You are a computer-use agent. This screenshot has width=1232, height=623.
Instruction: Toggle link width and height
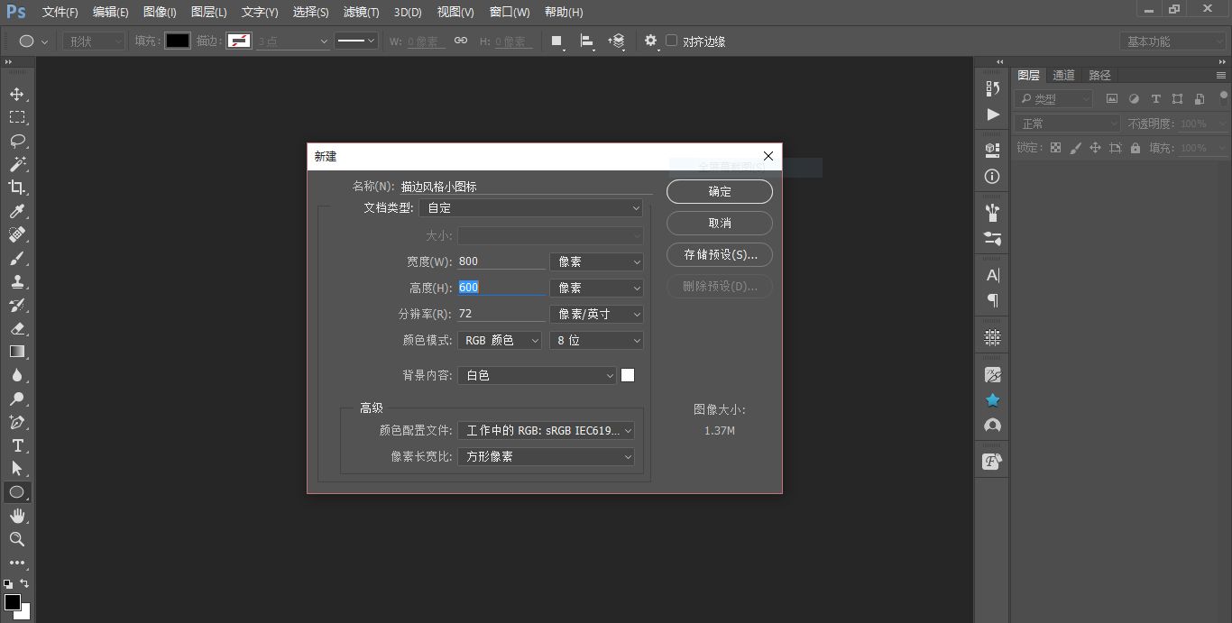(x=460, y=41)
